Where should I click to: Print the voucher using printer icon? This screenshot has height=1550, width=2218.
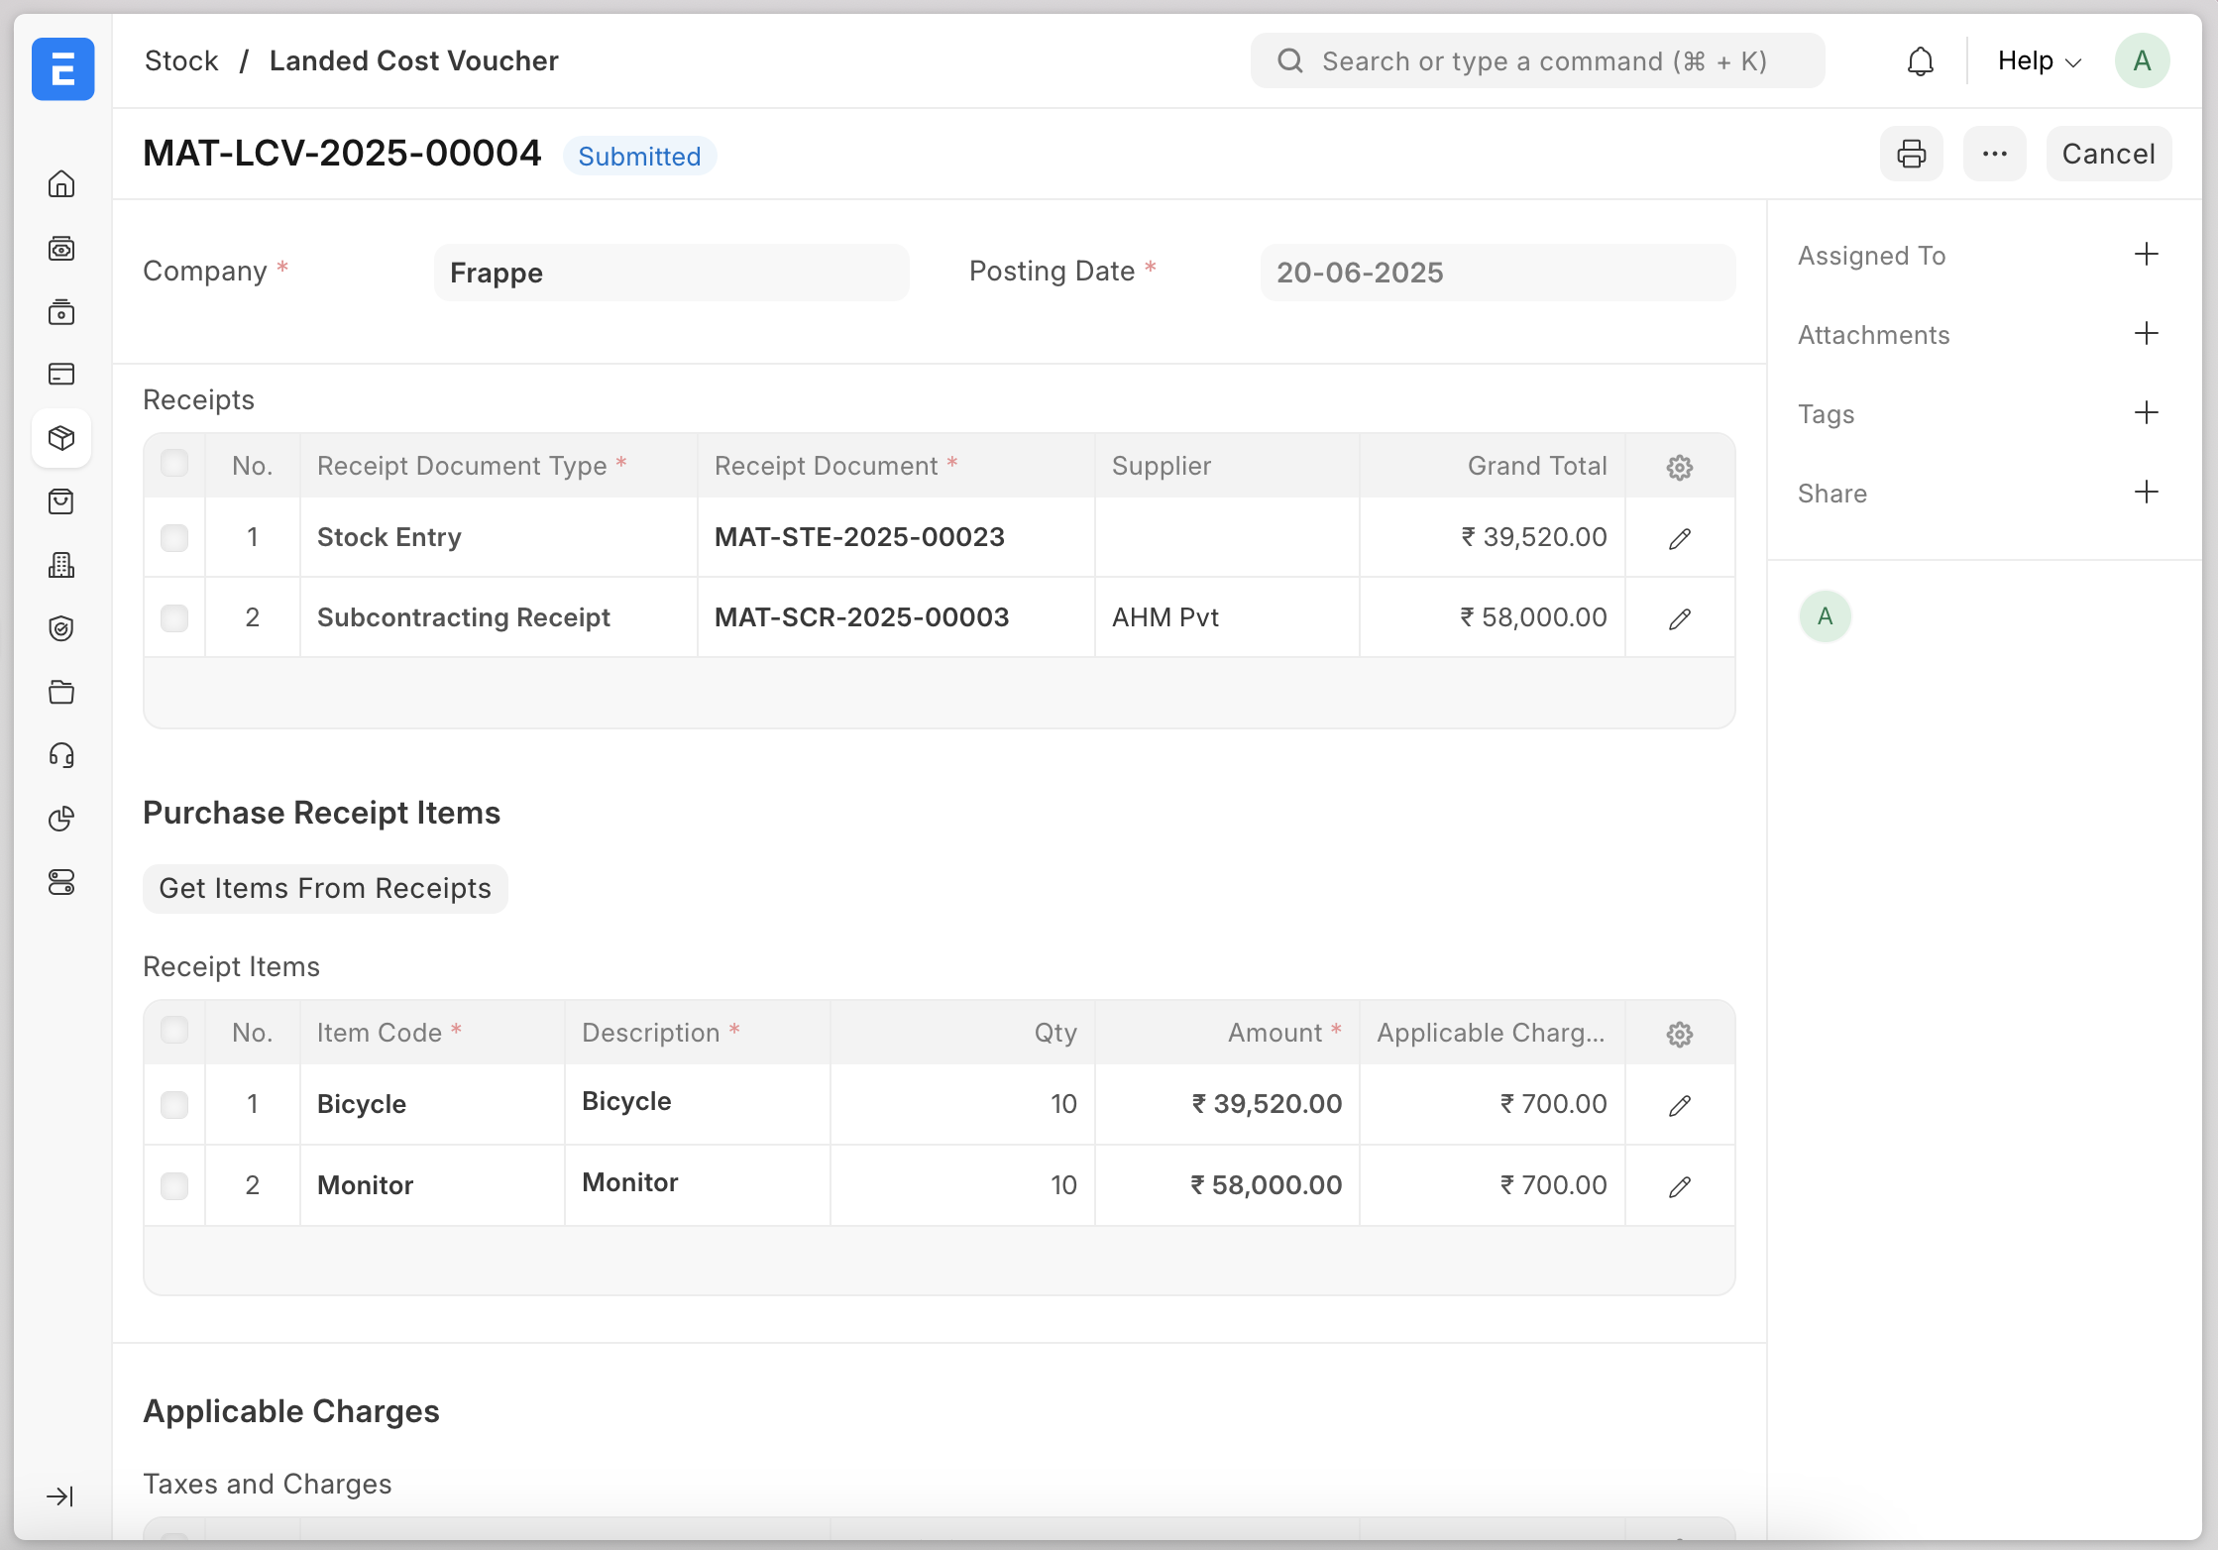click(x=1912, y=154)
